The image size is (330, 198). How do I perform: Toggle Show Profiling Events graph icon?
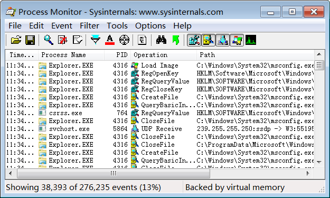[x=251, y=40]
